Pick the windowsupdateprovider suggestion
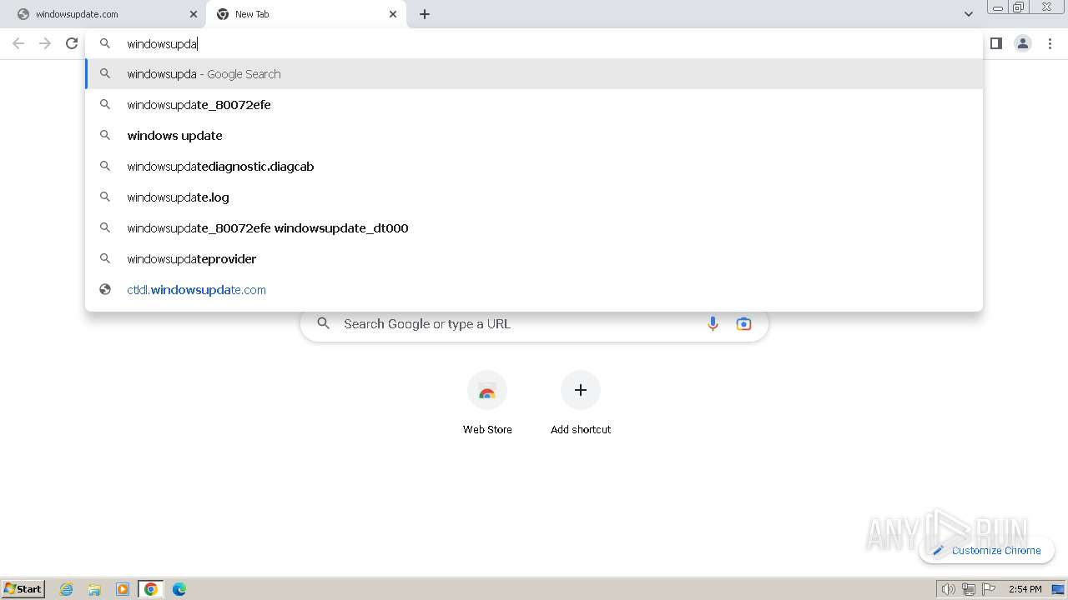Screen dimensions: 1068x600 coord(534,259)
